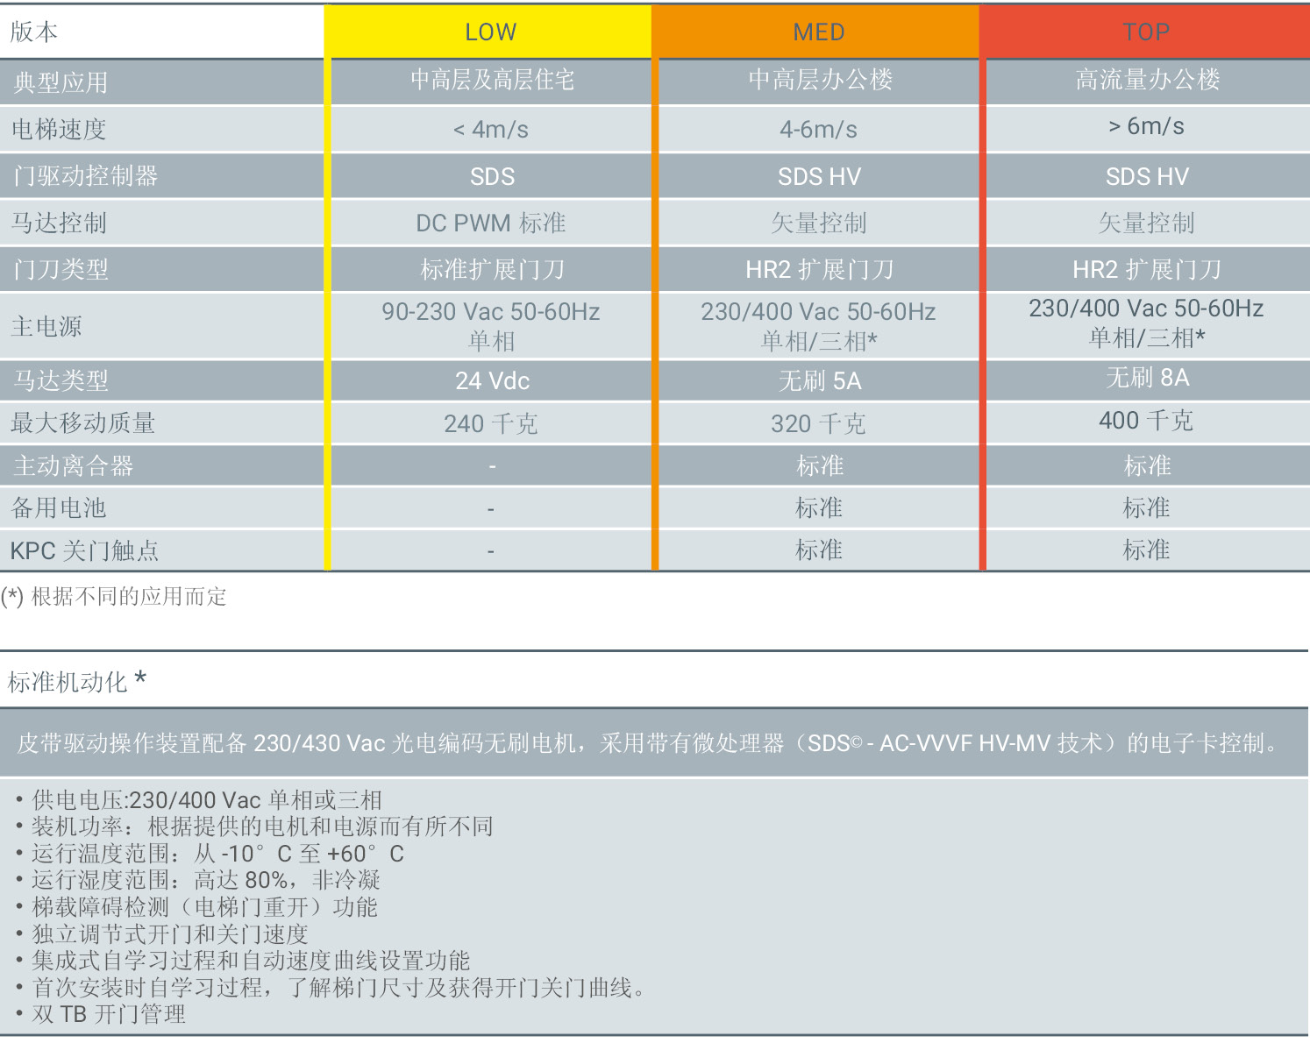The width and height of the screenshot is (1310, 1043).
Task: Select the 24 Vdc motor type cell
Action: [492, 381]
